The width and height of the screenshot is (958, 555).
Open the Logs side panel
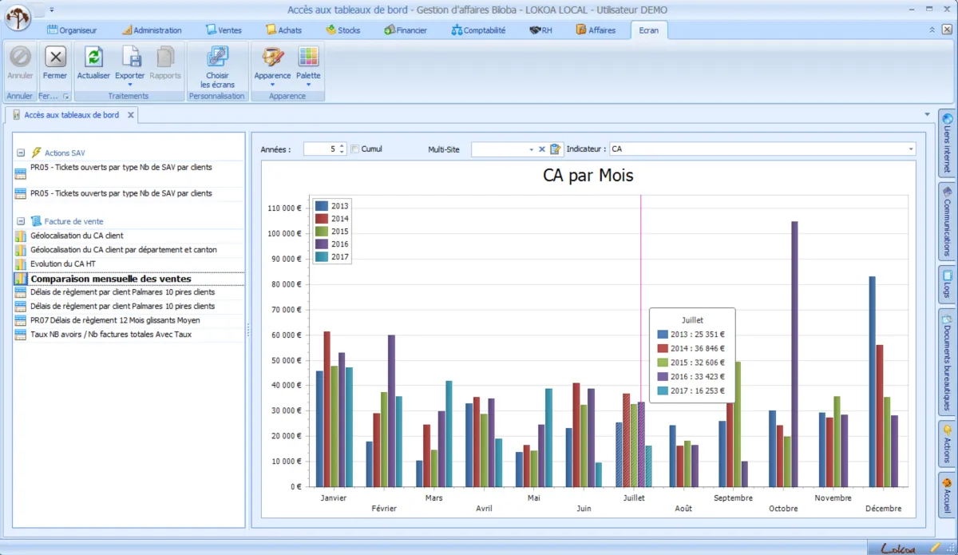pos(947,284)
